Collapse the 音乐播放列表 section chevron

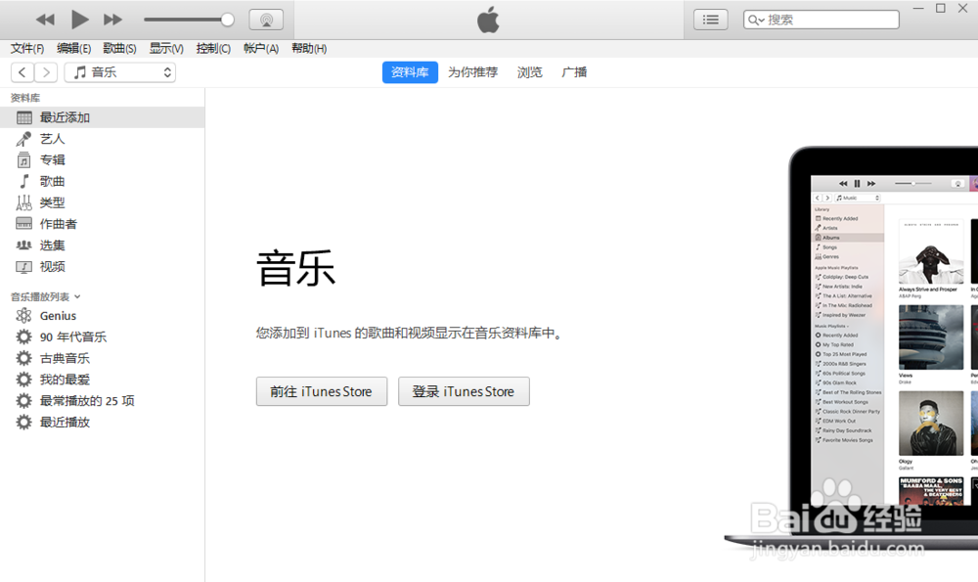77,297
